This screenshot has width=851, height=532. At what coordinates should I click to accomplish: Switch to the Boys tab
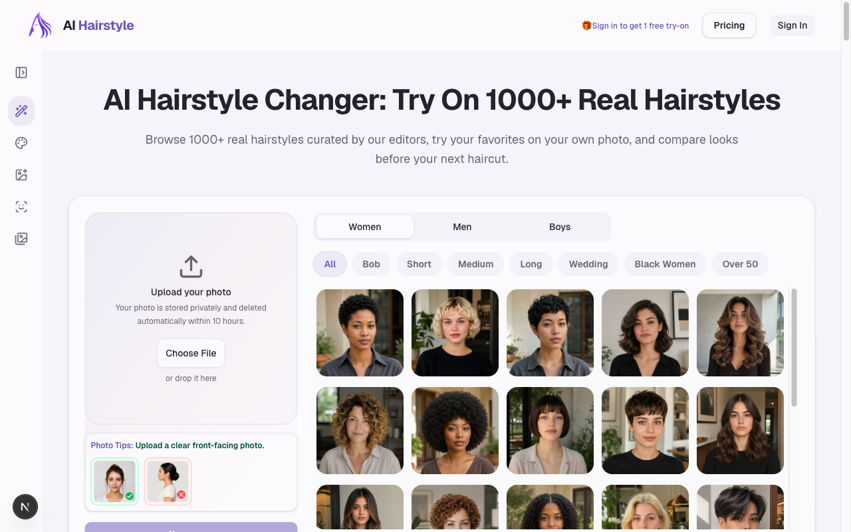[560, 227]
